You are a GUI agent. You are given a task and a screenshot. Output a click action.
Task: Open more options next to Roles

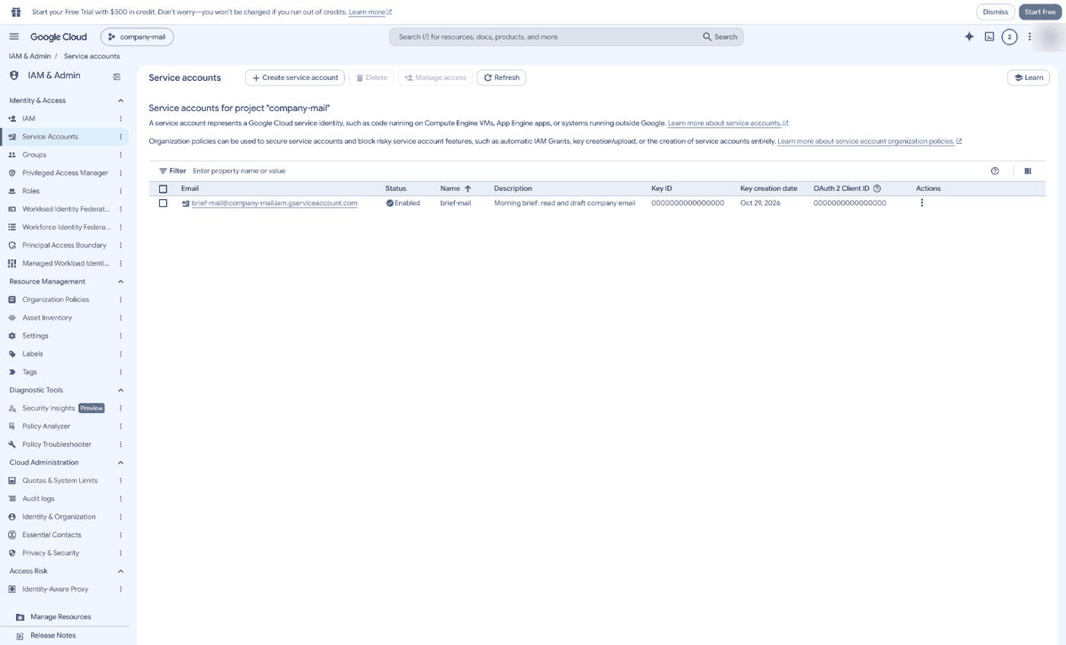(121, 191)
